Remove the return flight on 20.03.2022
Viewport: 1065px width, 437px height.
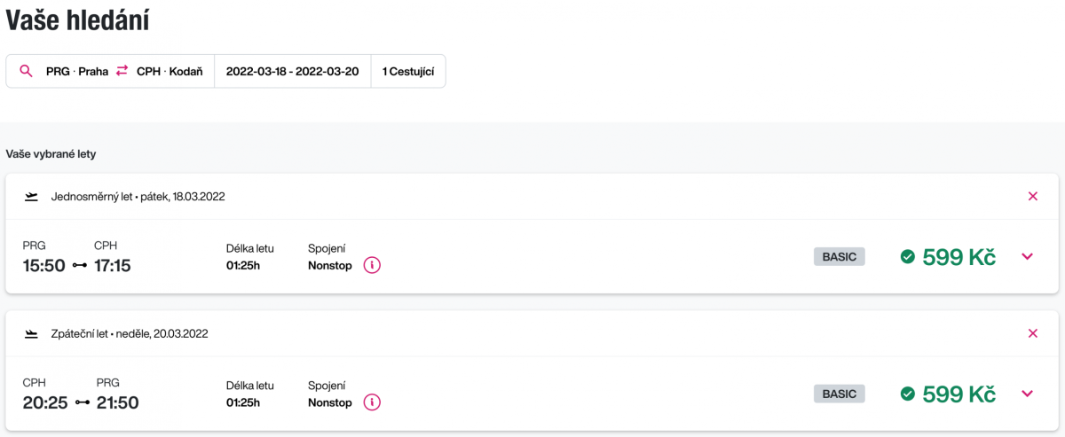(1032, 334)
